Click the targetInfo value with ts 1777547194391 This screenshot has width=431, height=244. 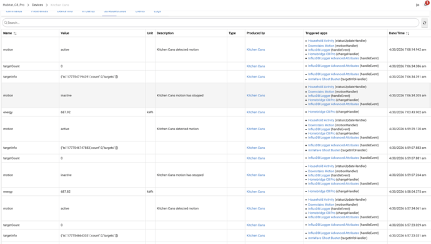click(x=89, y=77)
